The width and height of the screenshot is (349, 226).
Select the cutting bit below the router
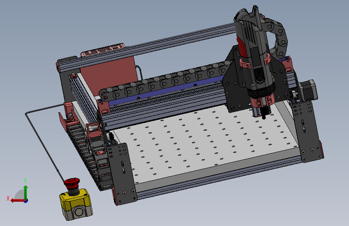pyautogui.click(x=264, y=113)
